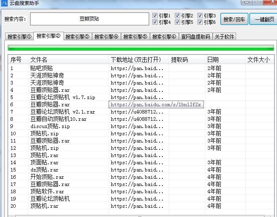This screenshot has width=277, height=217.
Task: Select file 顶贴软件.rar
Action: pos(47,192)
